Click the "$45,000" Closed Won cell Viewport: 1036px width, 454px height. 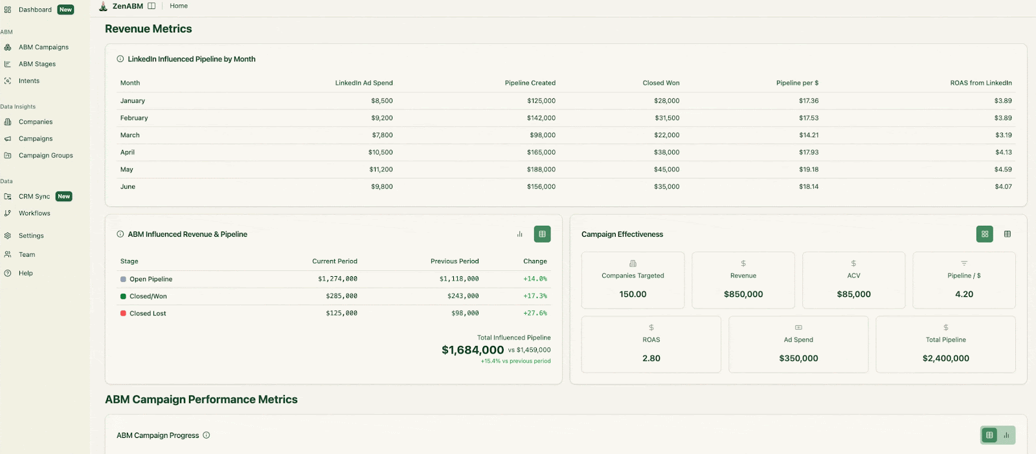667,169
